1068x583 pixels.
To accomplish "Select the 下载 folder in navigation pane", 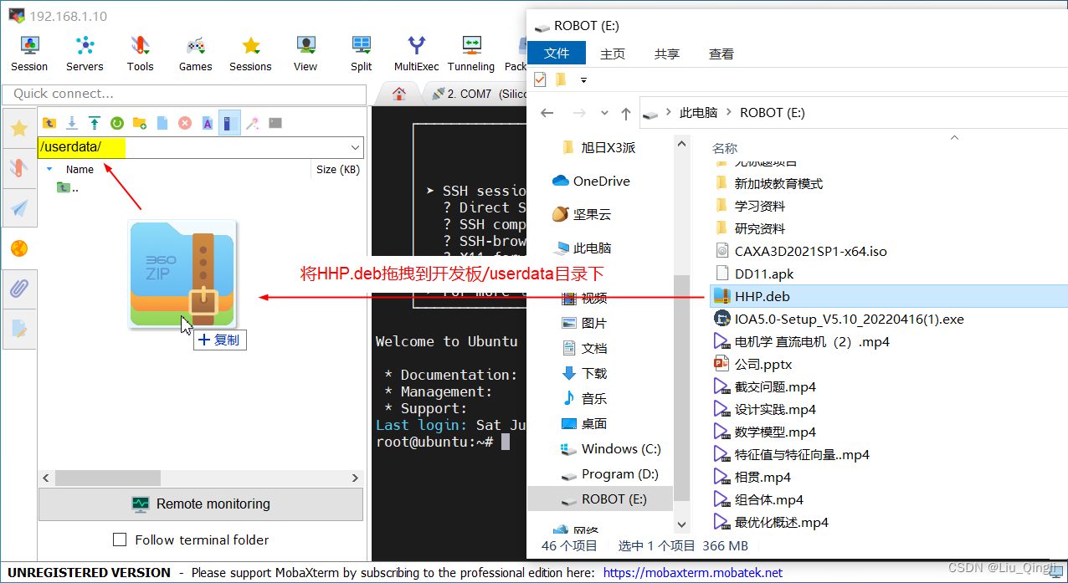I will (x=584, y=373).
